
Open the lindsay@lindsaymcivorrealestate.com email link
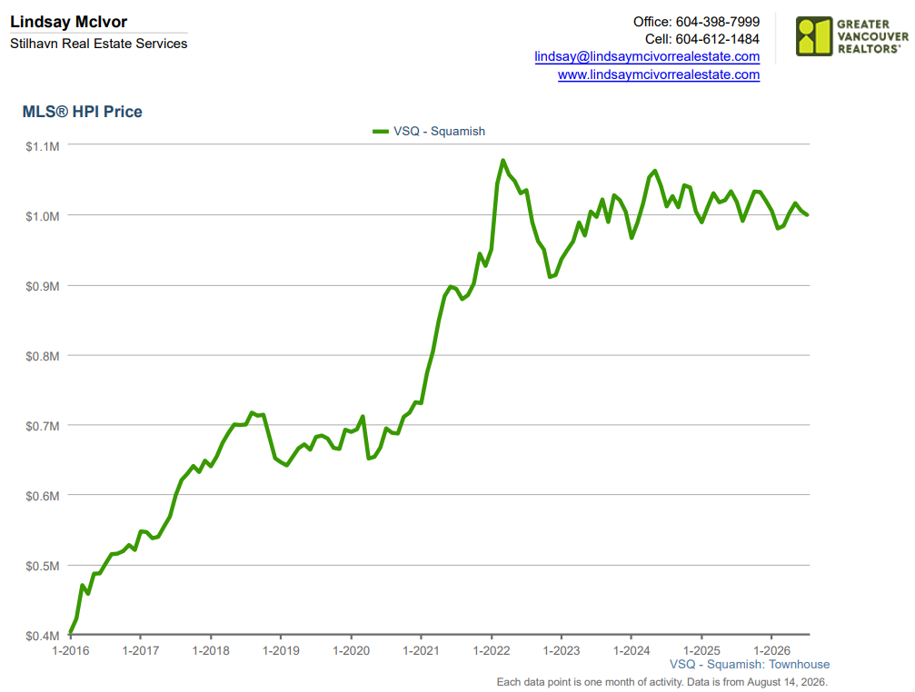pyautogui.click(x=647, y=56)
